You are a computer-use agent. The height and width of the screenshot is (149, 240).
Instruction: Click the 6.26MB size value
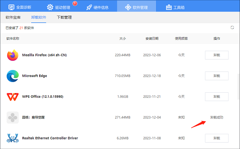tap(123, 138)
